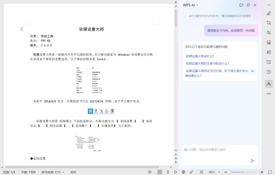
Task: Click the paragraph drag handle beside title
Action: point(22,29)
